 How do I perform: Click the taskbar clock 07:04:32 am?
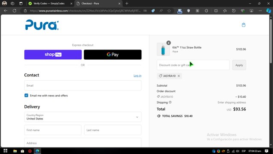pyautogui.click(x=255, y=151)
